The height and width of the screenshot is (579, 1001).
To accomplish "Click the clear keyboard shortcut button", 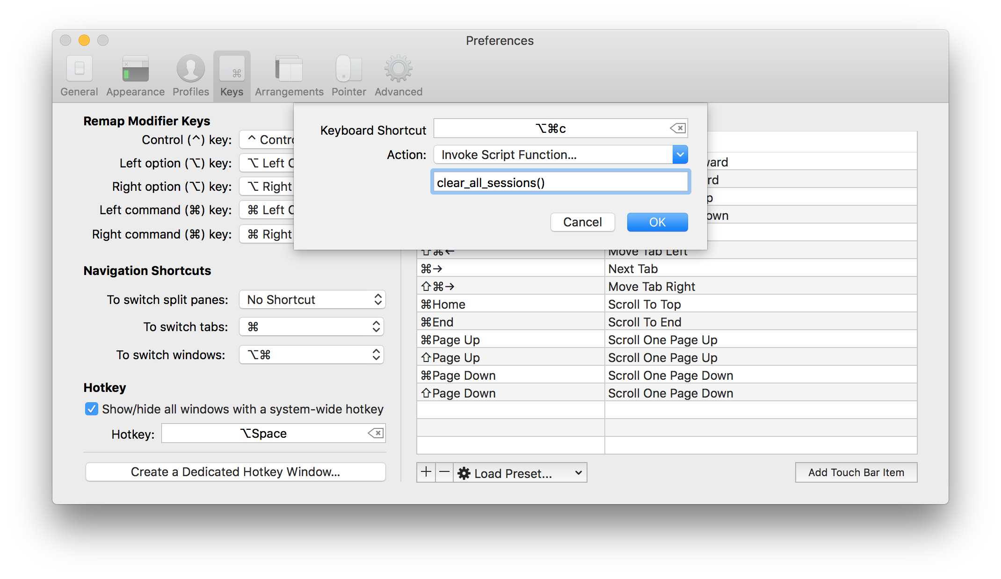I will (x=678, y=128).
